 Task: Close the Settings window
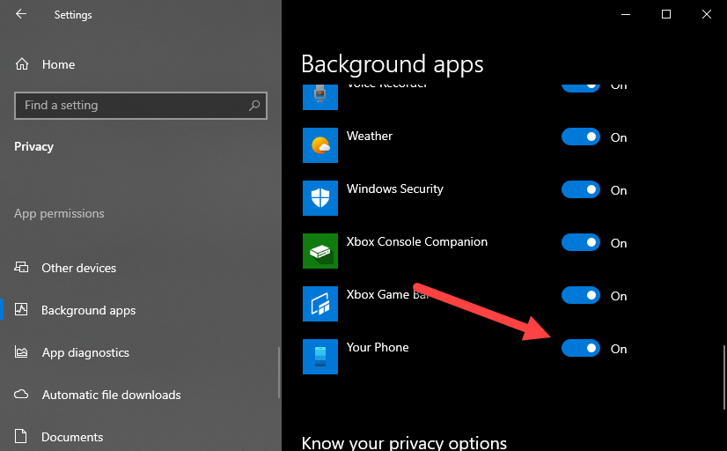coord(707,14)
